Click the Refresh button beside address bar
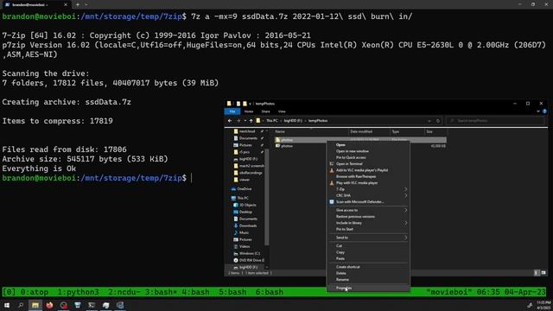This screenshot has height=311, width=553. pos(438,121)
